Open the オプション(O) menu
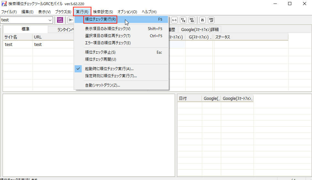This screenshot has height=180, width=312. 127,12
